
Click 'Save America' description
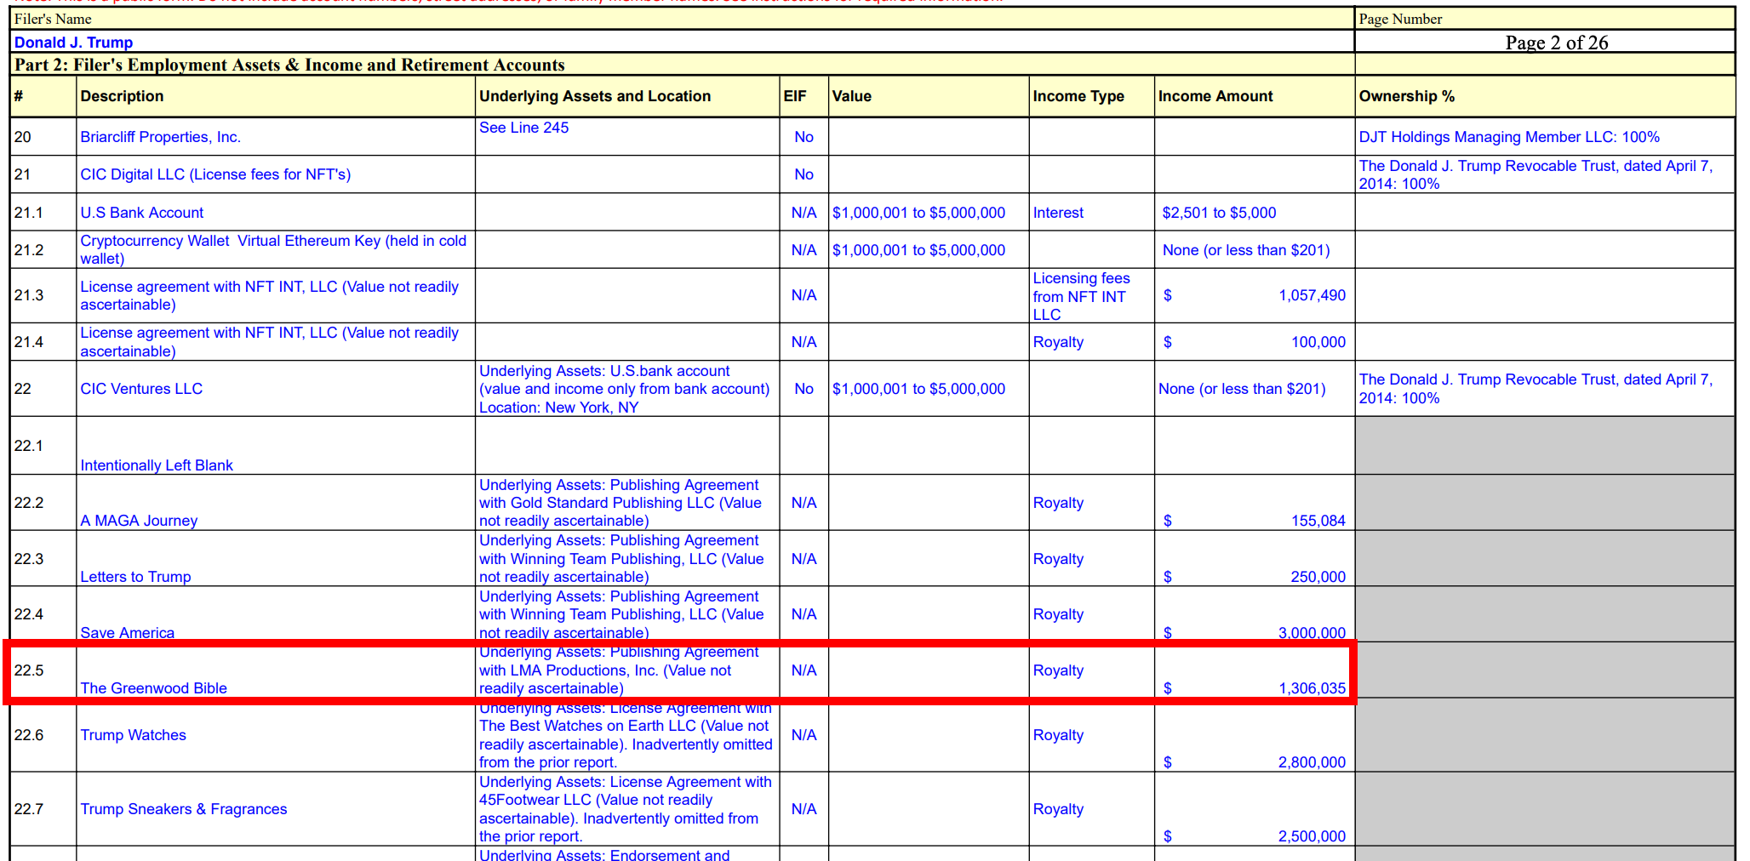pyautogui.click(x=127, y=632)
